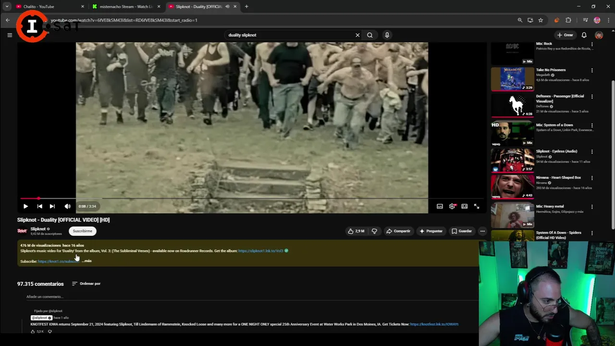The width and height of the screenshot is (615, 346).
Task: Switch player to theater mode
Action: 465,206
